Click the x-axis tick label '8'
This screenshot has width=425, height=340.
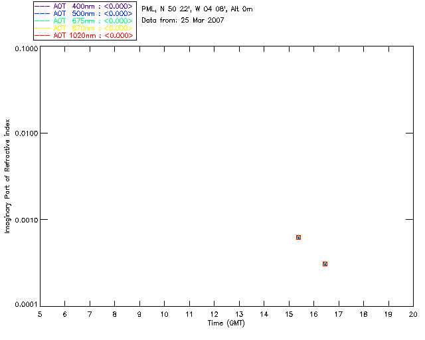115,314
